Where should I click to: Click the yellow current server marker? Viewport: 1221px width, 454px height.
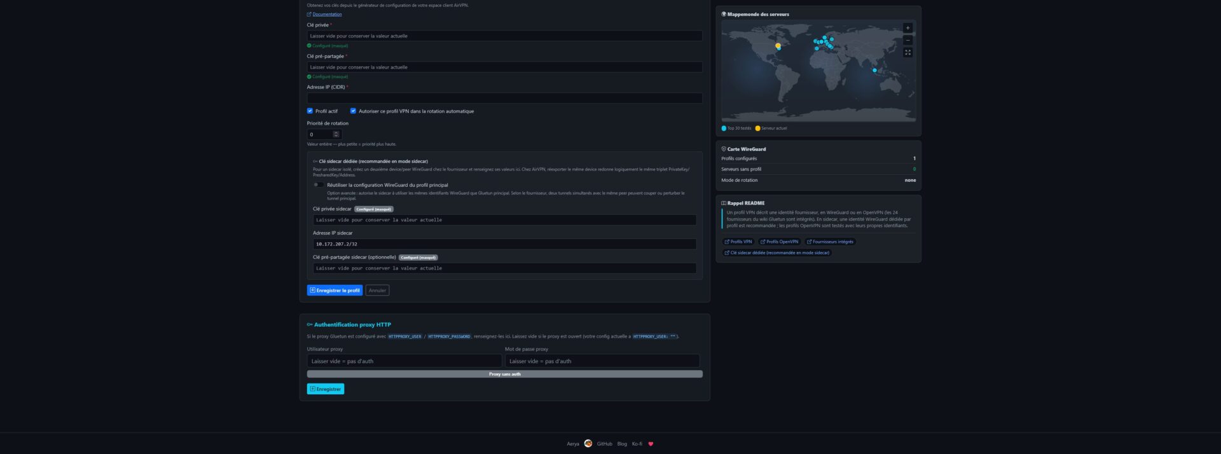click(x=778, y=46)
